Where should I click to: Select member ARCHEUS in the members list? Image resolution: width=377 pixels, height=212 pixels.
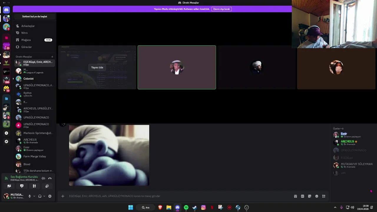point(353,143)
